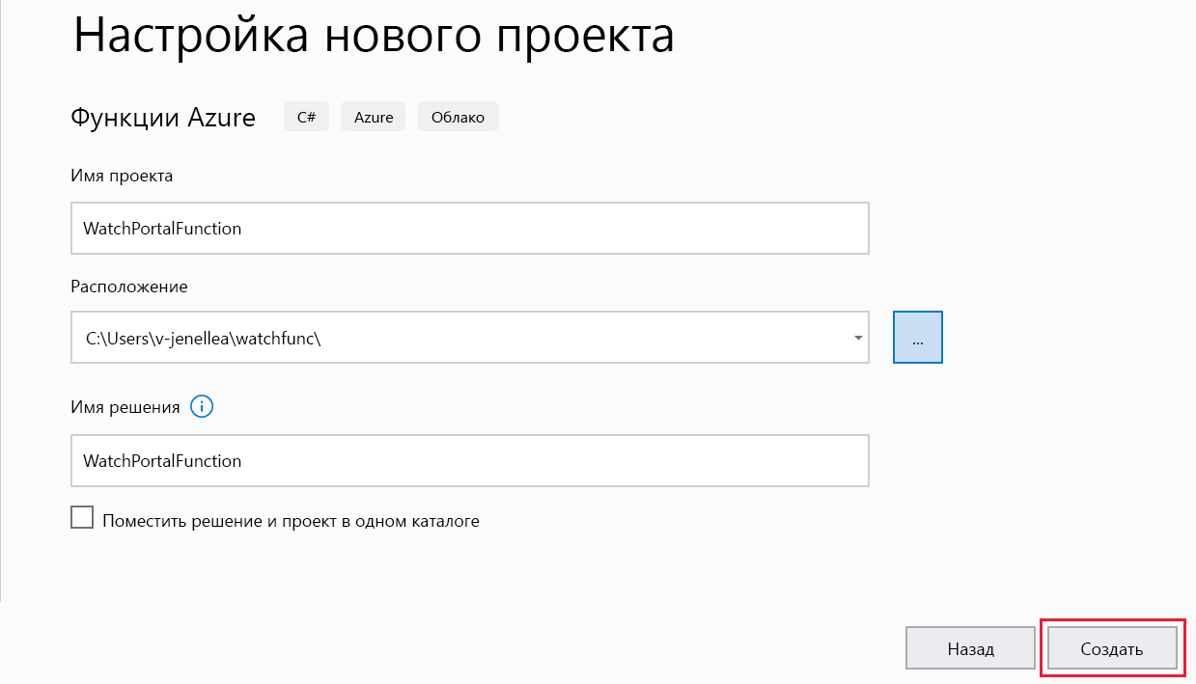Toggle Поместить решение и проект в одном каталоге checkbox
Screen dimensions: 1196x684
click(83, 518)
